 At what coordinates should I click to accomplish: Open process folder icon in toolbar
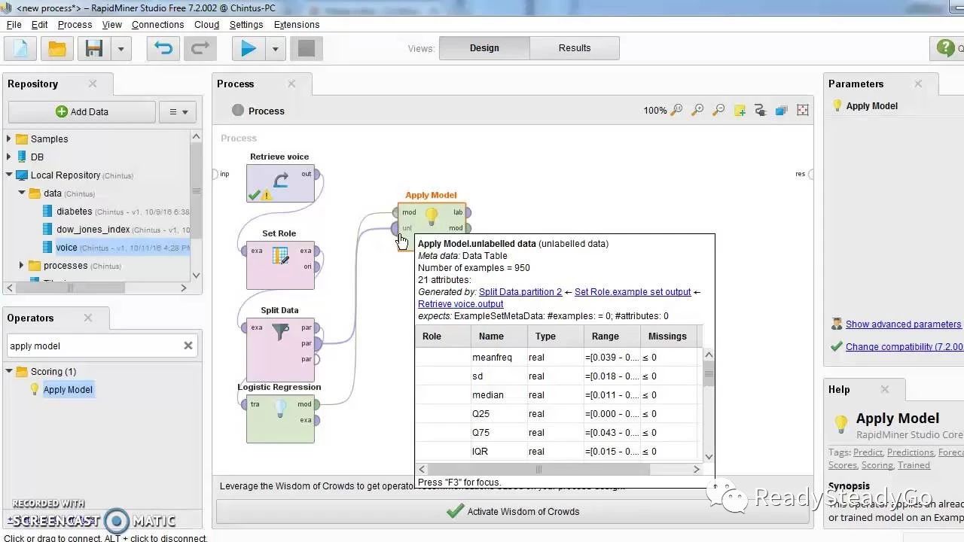coord(57,49)
